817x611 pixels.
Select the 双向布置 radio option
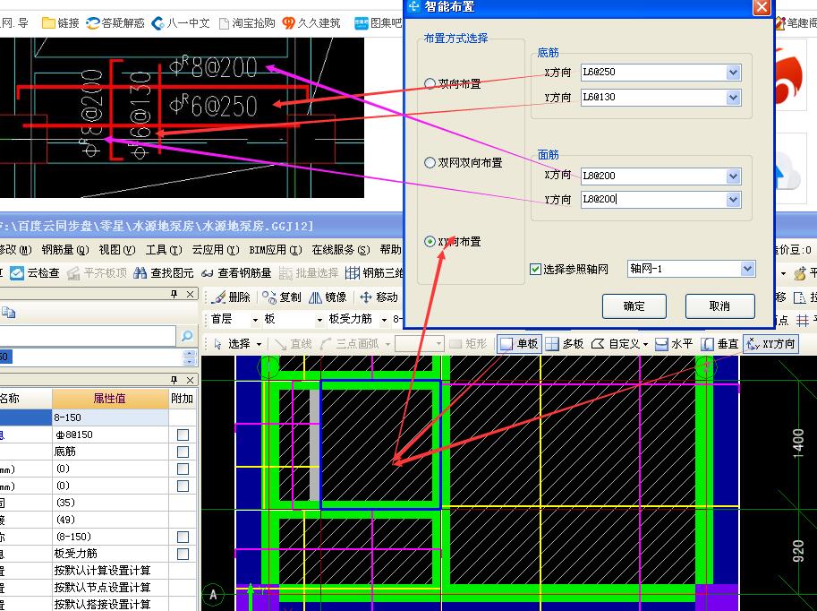[430, 83]
